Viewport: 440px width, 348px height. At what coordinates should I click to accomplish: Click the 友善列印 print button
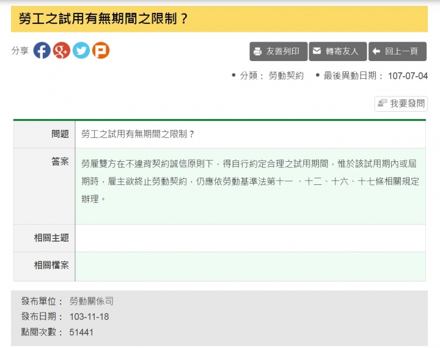279,51
